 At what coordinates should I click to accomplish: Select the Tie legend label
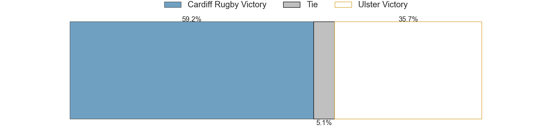click(312, 5)
